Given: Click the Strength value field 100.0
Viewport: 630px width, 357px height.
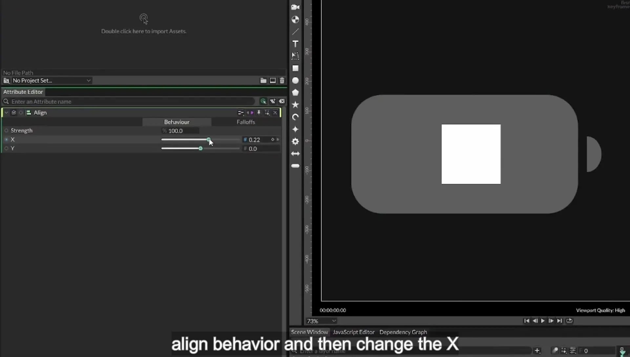Looking at the screenshot, I should [x=180, y=131].
